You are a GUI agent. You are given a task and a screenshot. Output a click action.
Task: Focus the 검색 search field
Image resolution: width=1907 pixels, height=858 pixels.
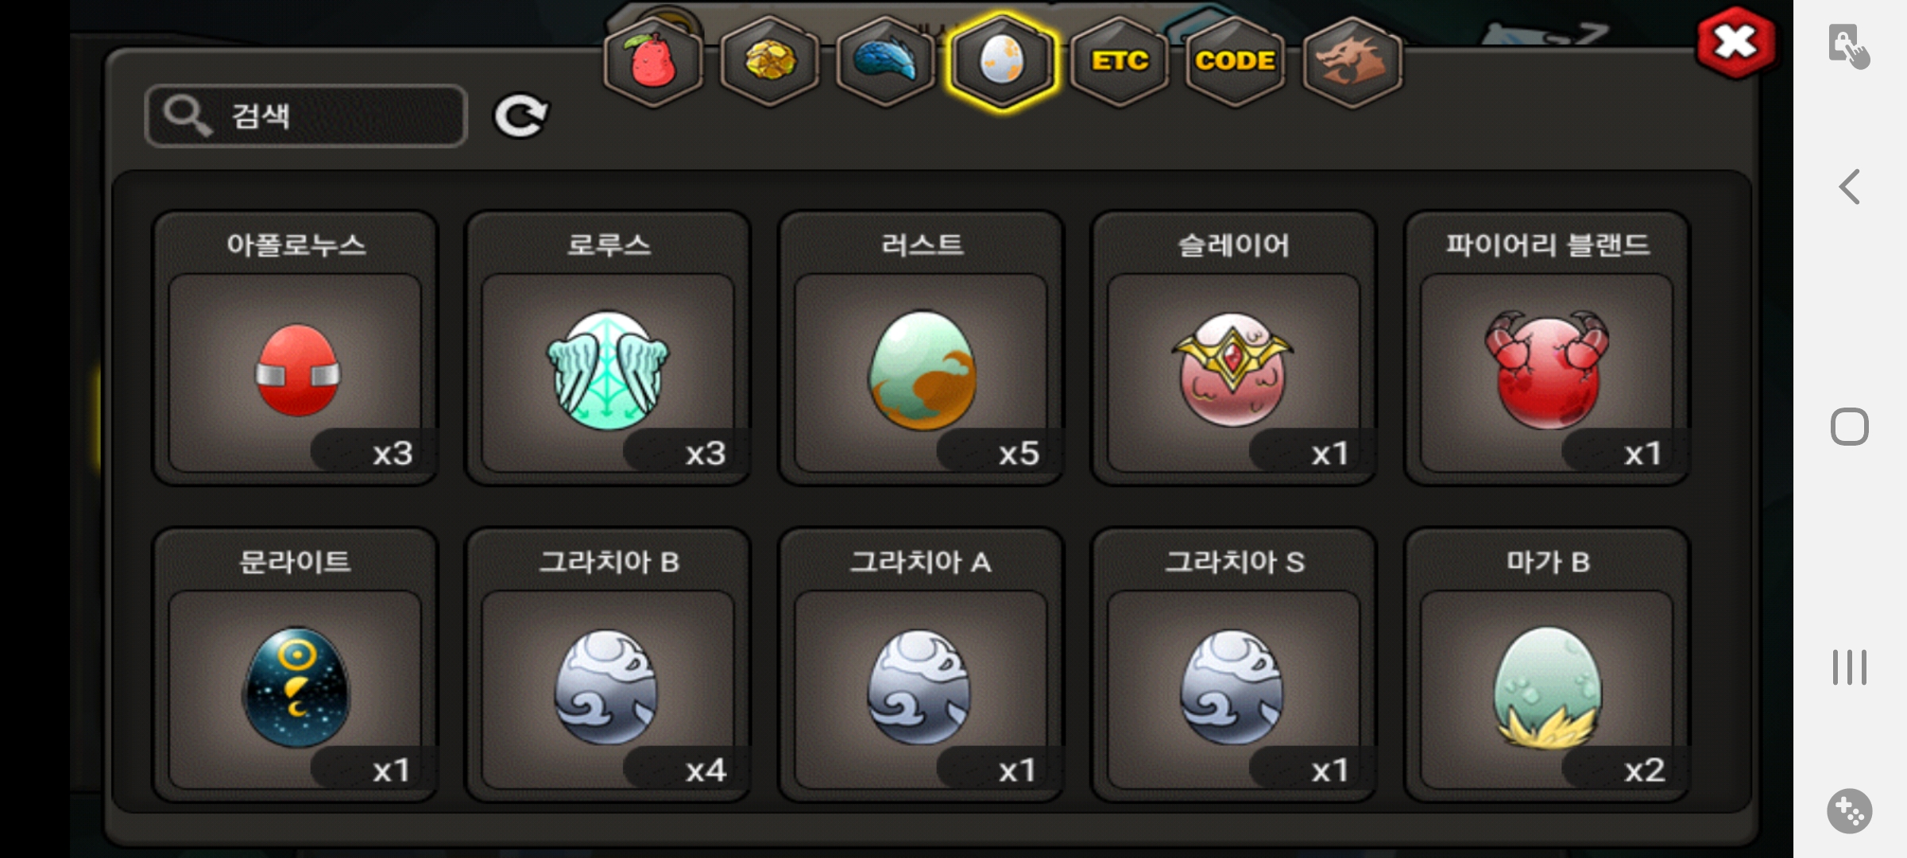pyautogui.click(x=306, y=116)
